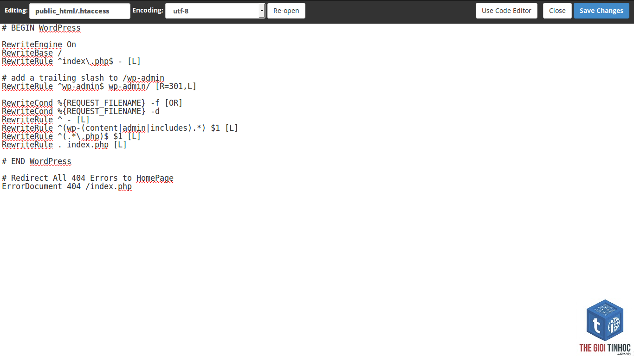Click the 'RewriteRule ^(.*\.php)$ $1 [L]' line

tap(71, 137)
